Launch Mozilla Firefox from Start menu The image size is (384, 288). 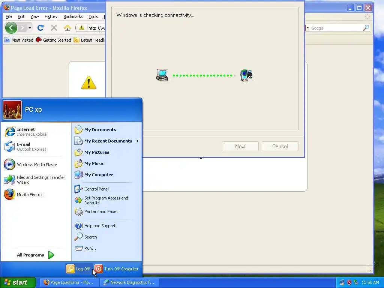pos(36,195)
